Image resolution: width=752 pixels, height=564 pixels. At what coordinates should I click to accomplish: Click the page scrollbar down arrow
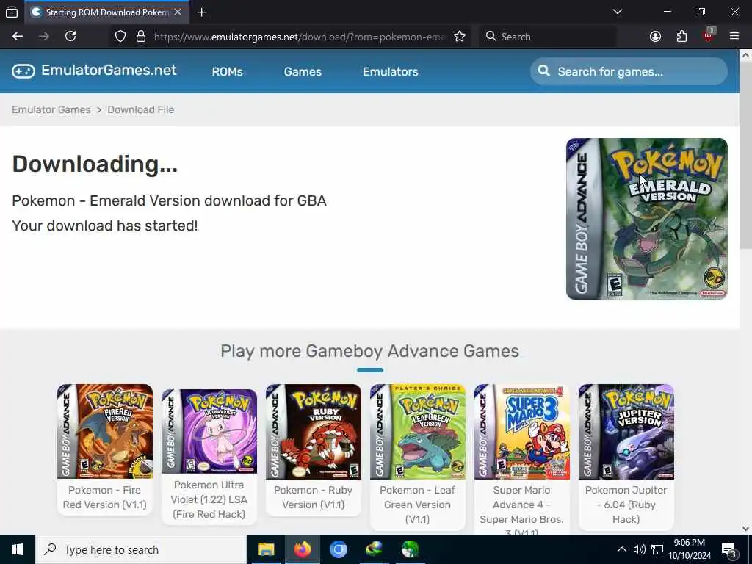pyautogui.click(x=745, y=529)
